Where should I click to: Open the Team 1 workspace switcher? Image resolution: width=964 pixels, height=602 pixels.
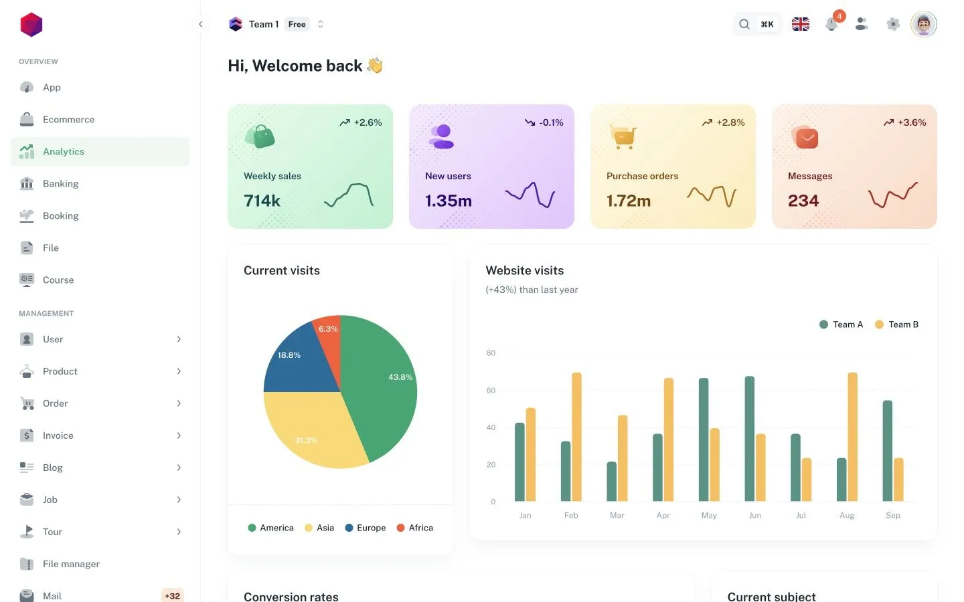coord(276,24)
